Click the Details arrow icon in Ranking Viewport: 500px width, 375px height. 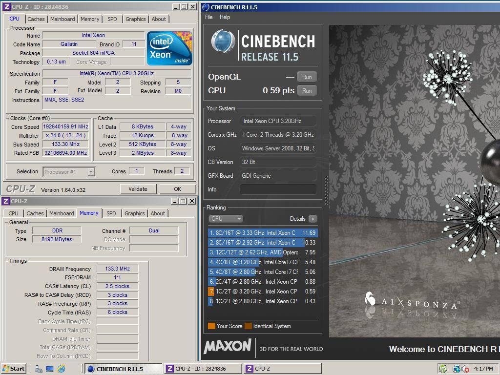click(313, 219)
